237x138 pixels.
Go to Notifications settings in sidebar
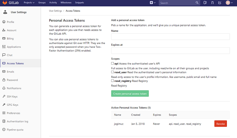(x=14, y=88)
